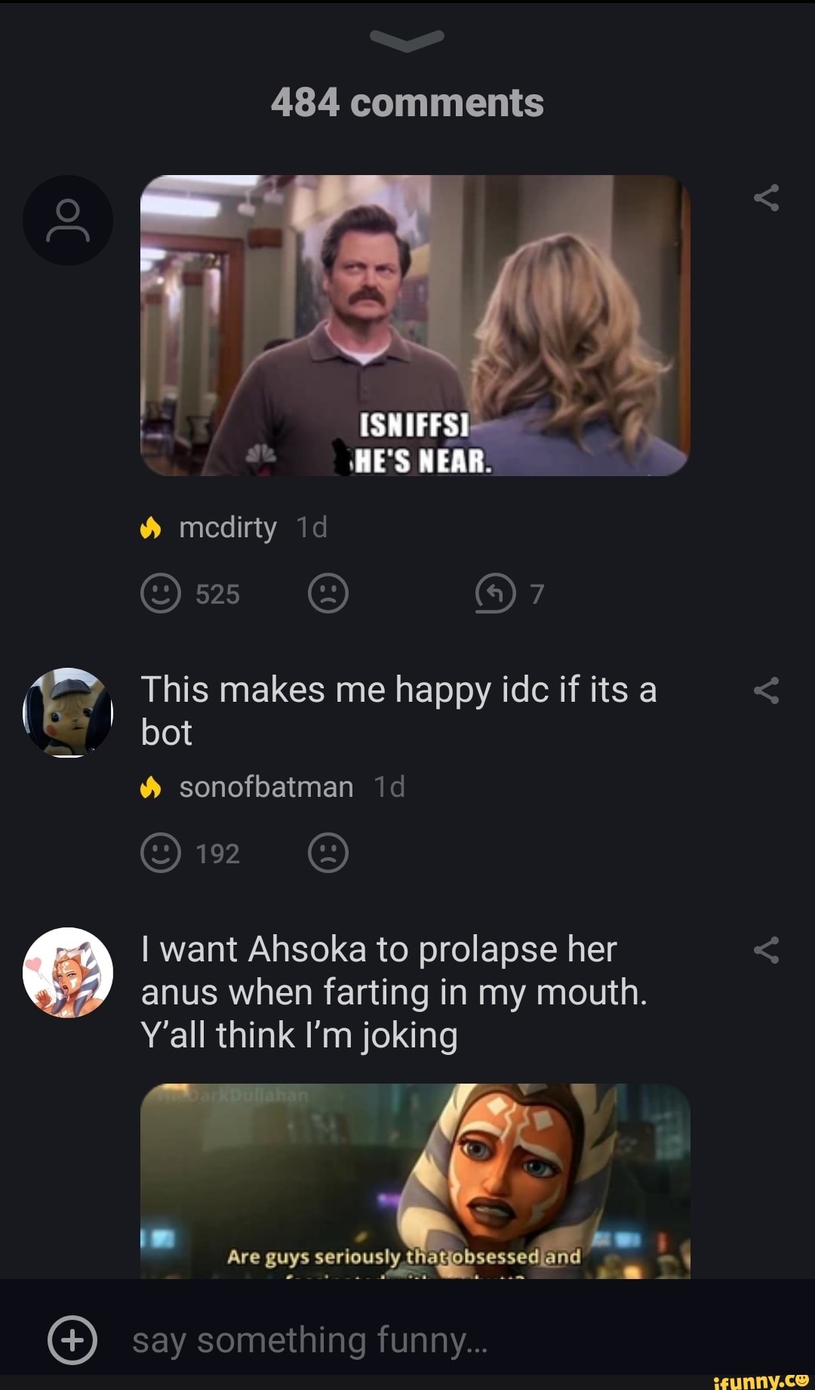This screenshot has width=815, height=1390.
Task: Tap the 484 comments header
Action: click(407, 103)
